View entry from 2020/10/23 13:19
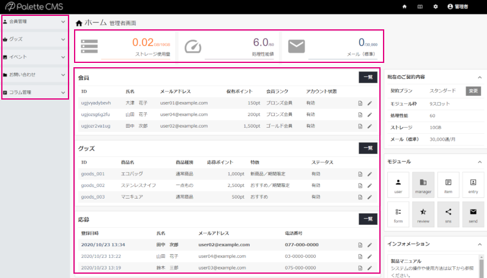 coord(360,268)
